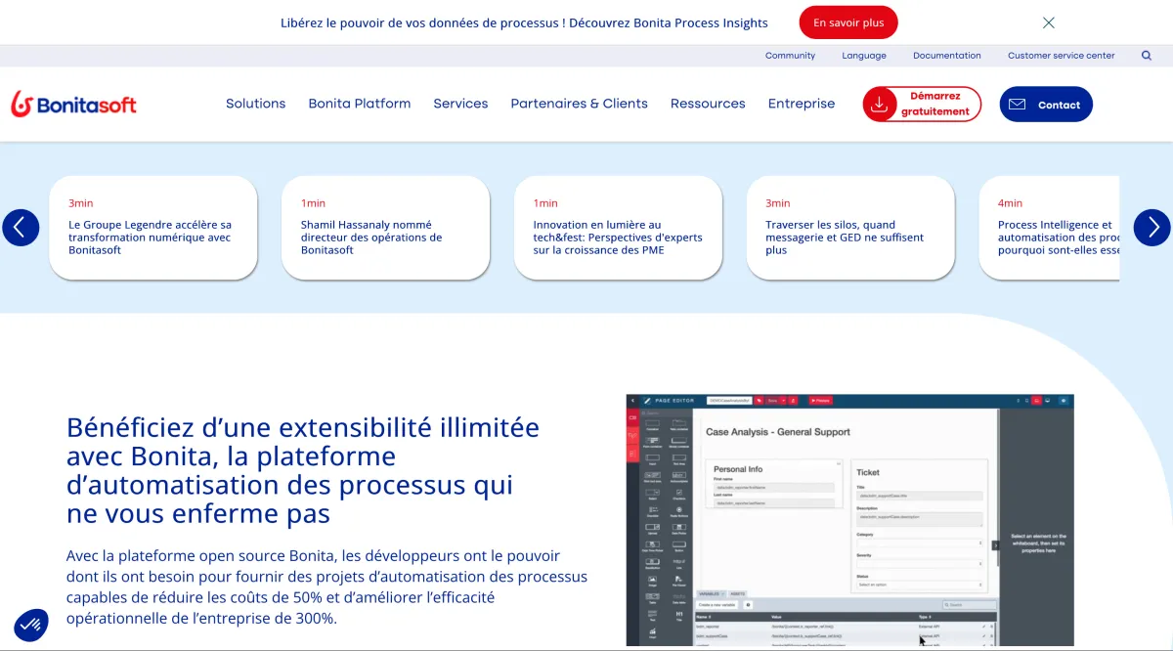Expand the Services navigation item

tap(460, 104)
